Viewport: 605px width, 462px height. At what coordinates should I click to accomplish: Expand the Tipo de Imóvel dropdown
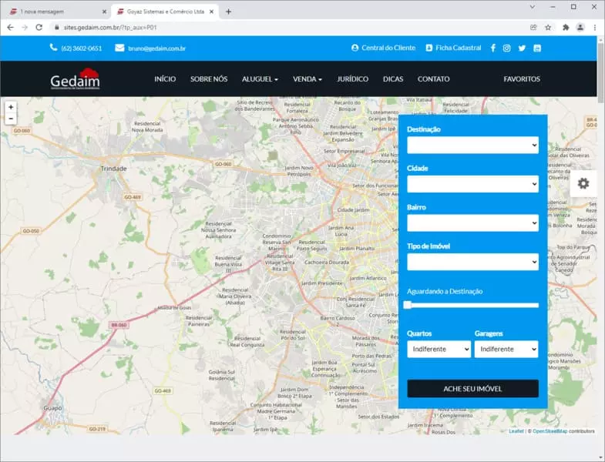pos(472,262)
